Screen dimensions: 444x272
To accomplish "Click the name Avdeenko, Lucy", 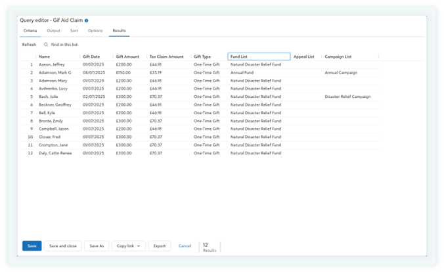I will click(x=53, y=89).
